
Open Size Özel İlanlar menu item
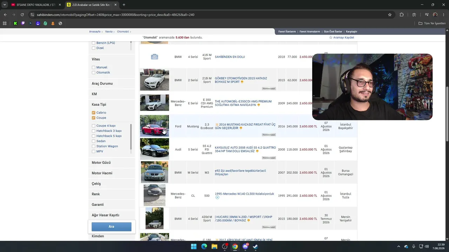click(333, 31)
